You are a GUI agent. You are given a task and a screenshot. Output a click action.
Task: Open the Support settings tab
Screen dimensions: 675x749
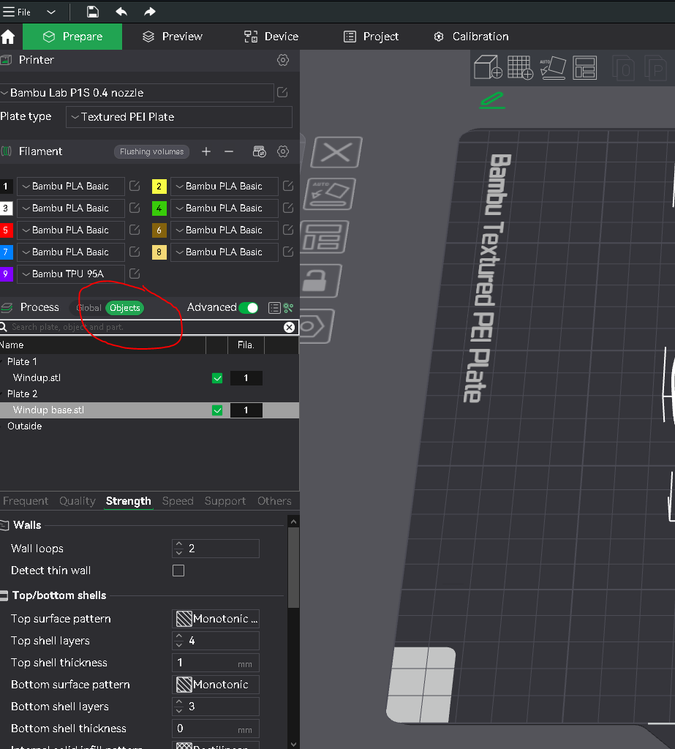pos(225,501)
